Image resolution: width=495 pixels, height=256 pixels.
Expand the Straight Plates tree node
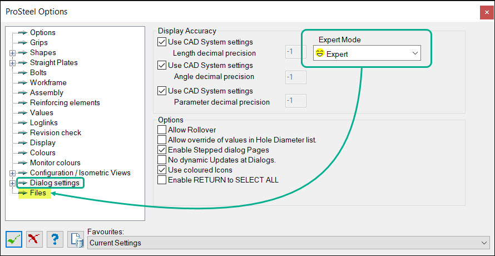12,63
